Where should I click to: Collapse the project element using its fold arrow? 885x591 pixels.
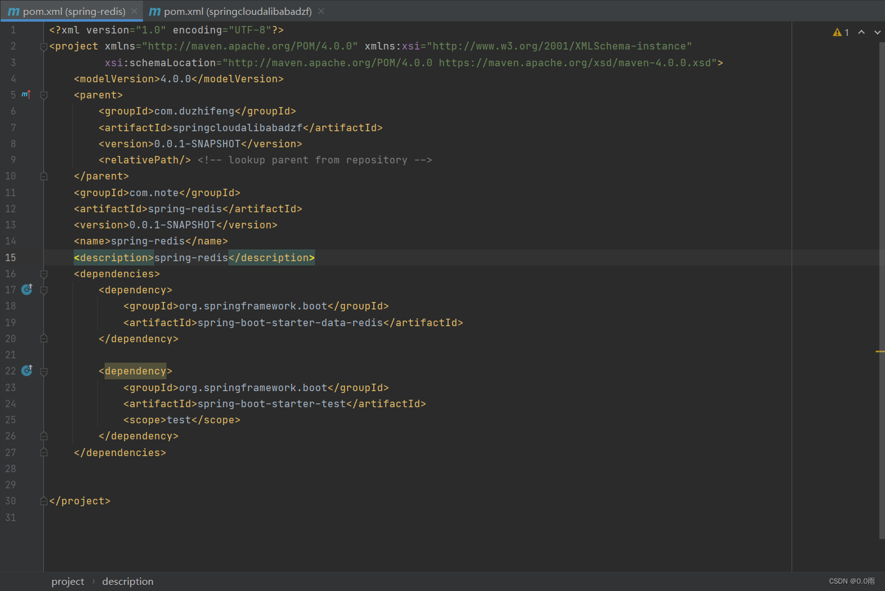pos(43,46)
